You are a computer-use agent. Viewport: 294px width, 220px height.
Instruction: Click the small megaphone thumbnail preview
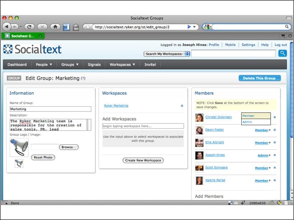click(19, 163)
